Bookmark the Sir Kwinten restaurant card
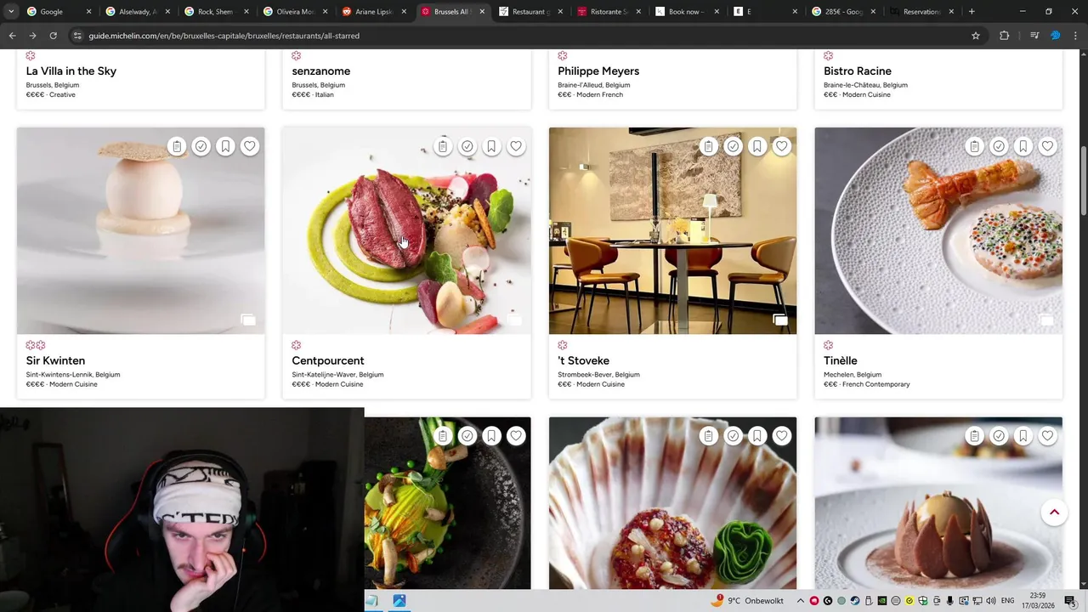This screenshot has width=1088, height=612. [225, 146]
